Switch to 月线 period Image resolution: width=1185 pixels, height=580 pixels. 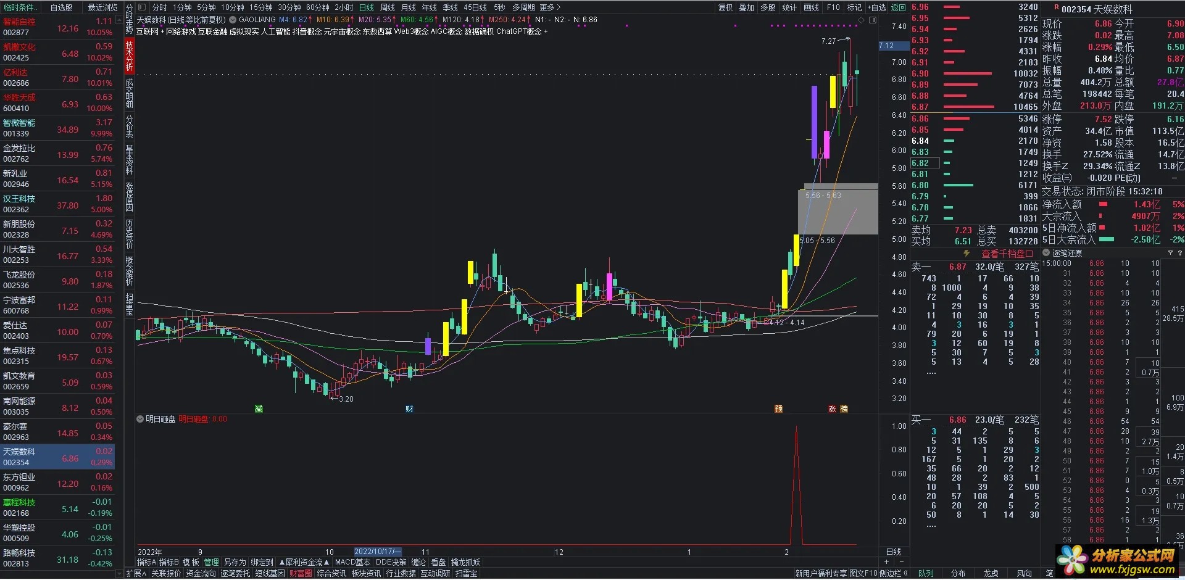point(409,7)
